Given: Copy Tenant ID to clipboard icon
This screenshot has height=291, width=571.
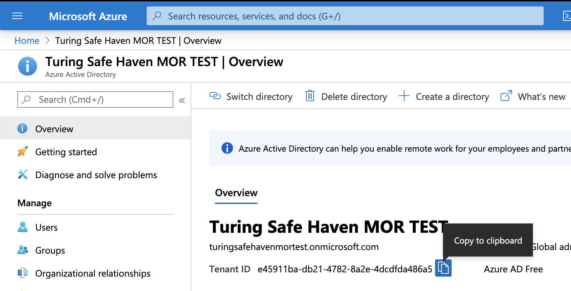Looking at the screenshot, I should tap(443, 268).
